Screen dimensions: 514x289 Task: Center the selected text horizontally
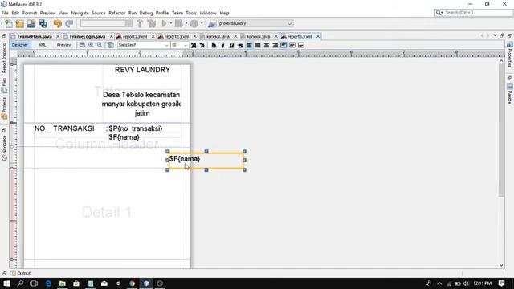pos(267,45)
